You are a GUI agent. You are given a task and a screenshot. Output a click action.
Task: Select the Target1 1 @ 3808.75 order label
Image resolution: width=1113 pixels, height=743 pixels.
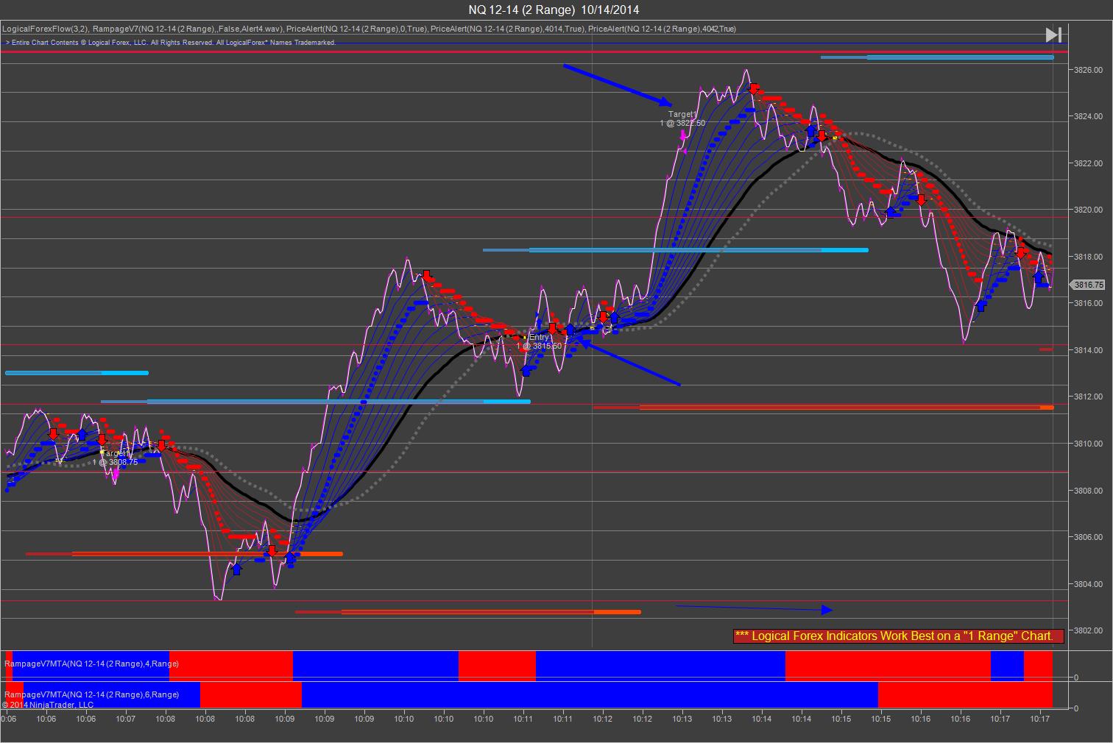(x=115, y=458)
